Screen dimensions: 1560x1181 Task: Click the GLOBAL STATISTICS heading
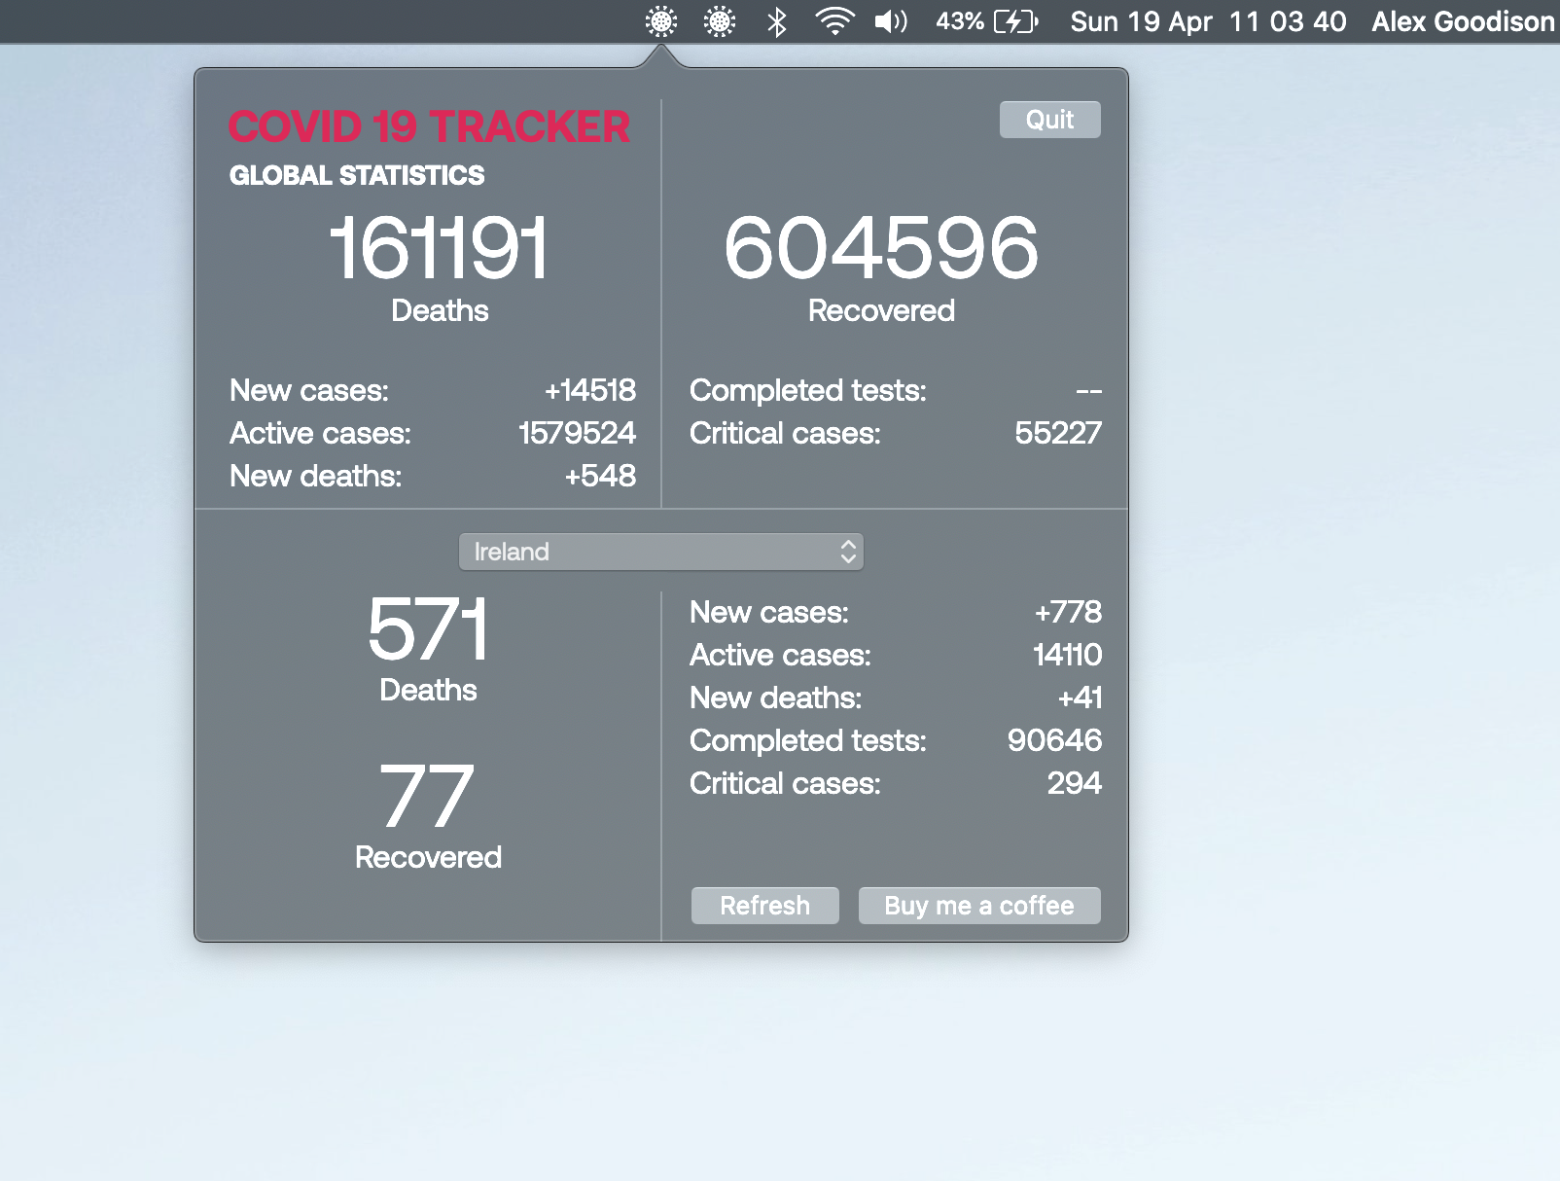[356, 176]
